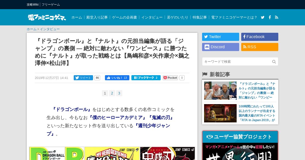Click the Pocket count 0 bubble
This screenshot has height=160, width=305.
(182, 78)
